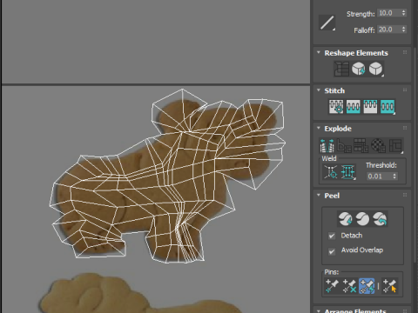This screenshot has width=418, height=313.
Task: Click the Pin Selected icon
Action: (x=332, y=286)
